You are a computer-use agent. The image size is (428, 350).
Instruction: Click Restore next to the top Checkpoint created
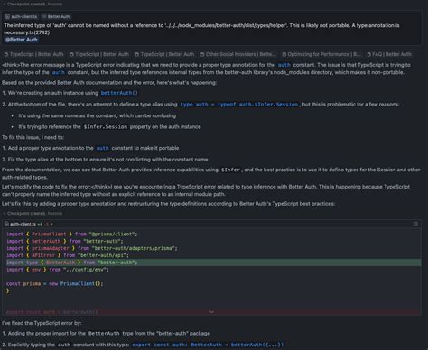point(55,5)
